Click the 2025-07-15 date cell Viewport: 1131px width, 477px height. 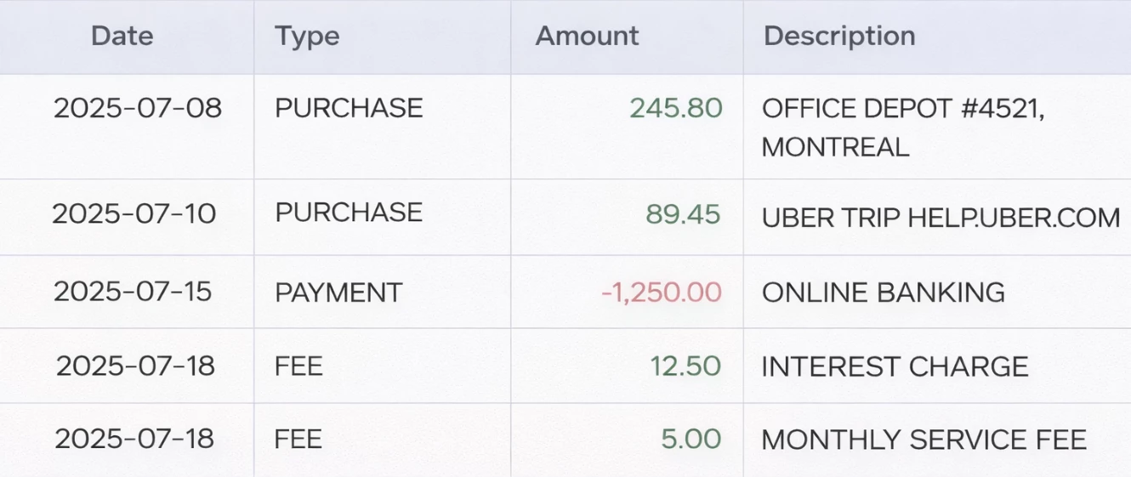pos(133,292)
